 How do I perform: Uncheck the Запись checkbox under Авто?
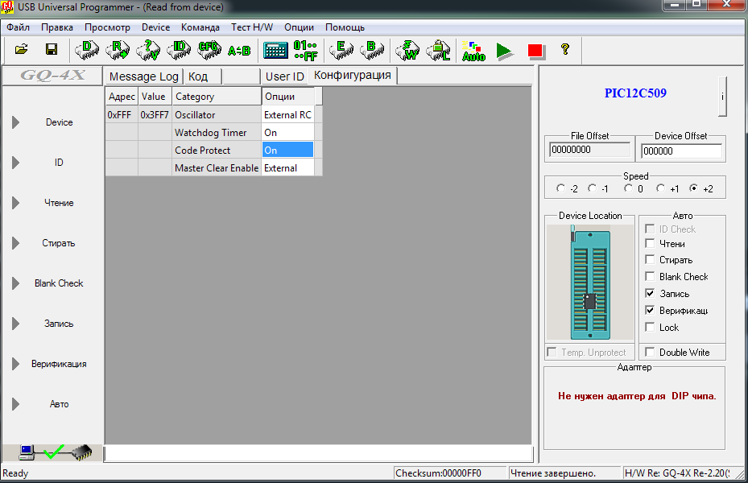pyautogui.click(x=650, y=293)
